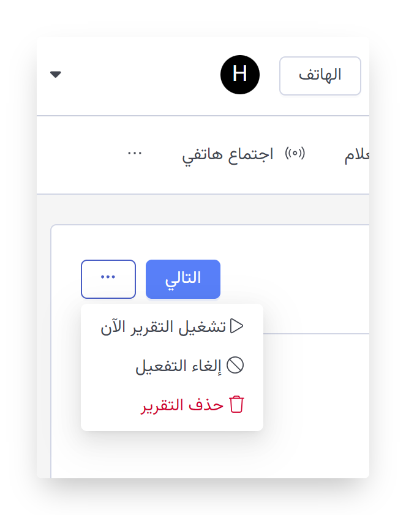
Task: Click the الهاتف button in the header
Action: click(x=320, y=76)
